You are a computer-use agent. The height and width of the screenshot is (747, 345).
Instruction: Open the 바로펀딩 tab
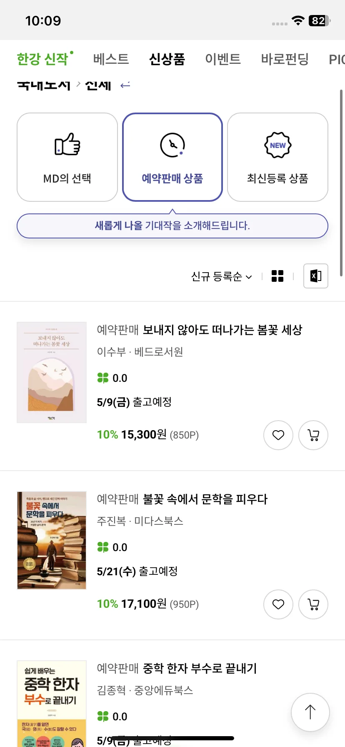click(285, 59)
